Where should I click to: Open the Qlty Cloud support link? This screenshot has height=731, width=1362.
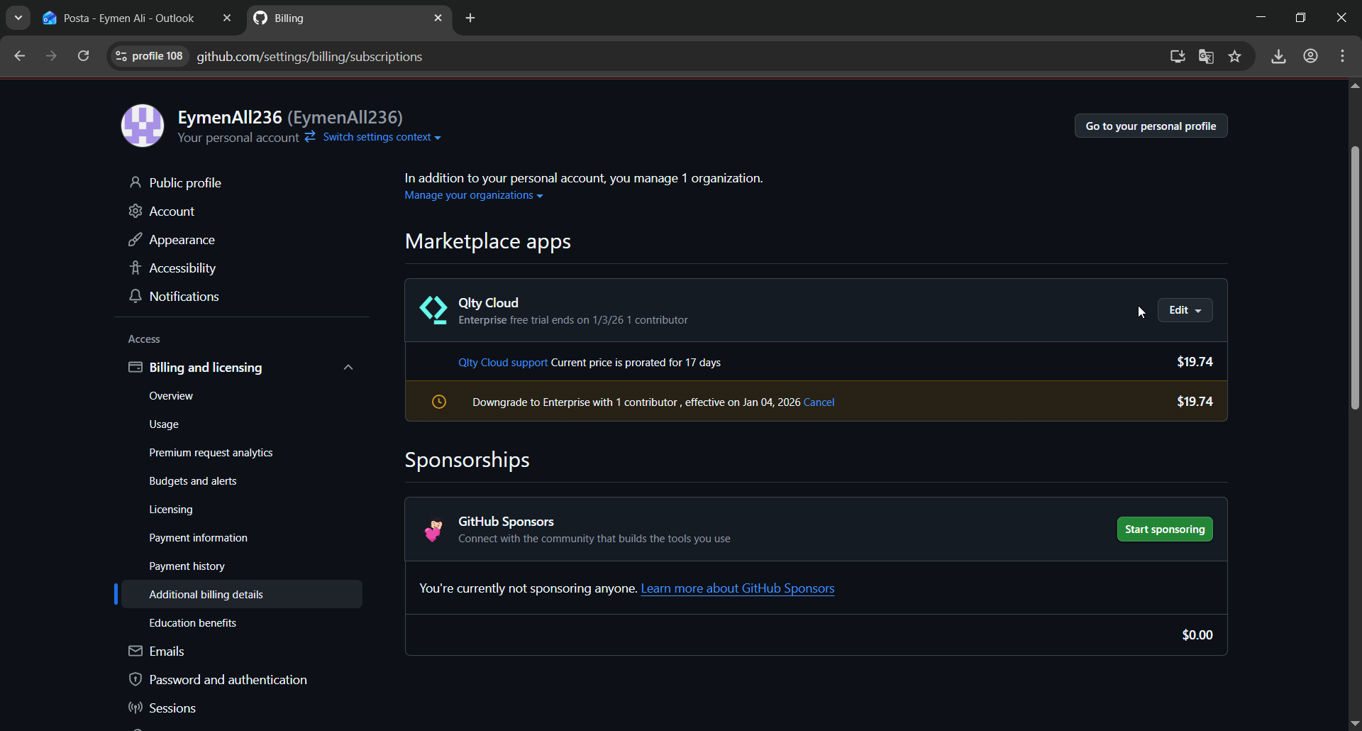click(x=503, y=363)
